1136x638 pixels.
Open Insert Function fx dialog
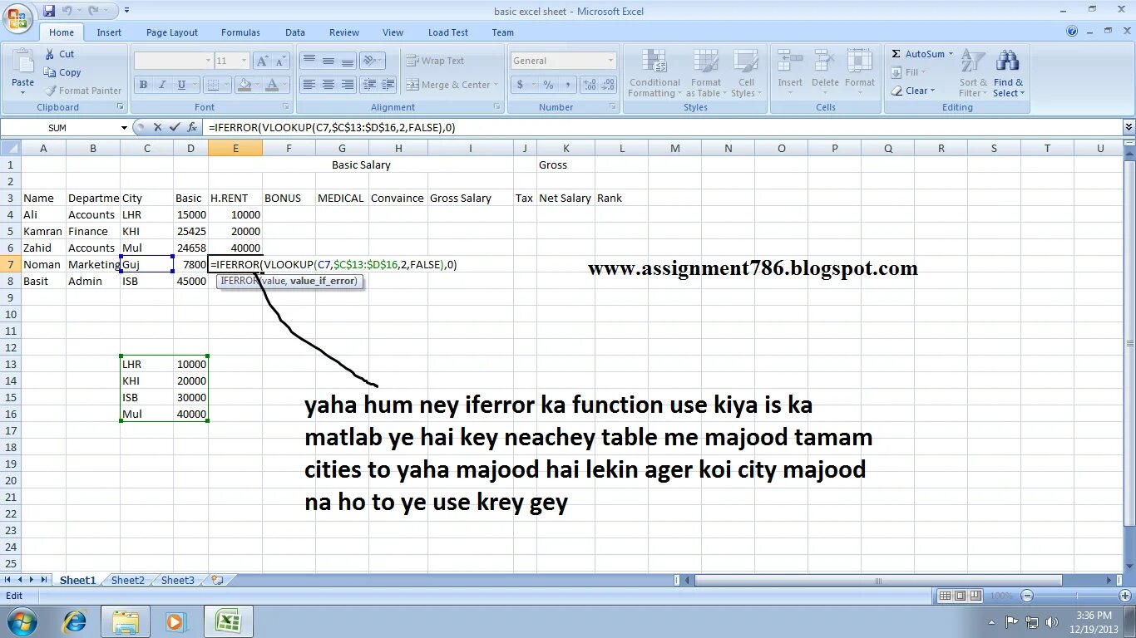coord(192,127)
